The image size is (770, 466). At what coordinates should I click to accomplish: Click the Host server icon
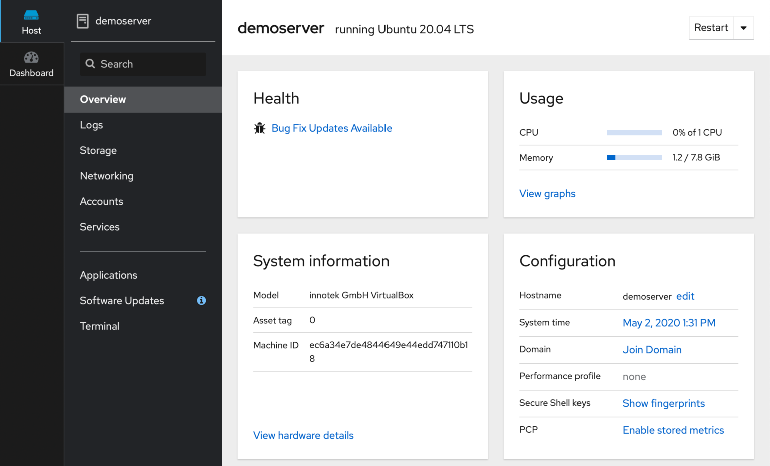pyautogui.click(x=31, y=15)
